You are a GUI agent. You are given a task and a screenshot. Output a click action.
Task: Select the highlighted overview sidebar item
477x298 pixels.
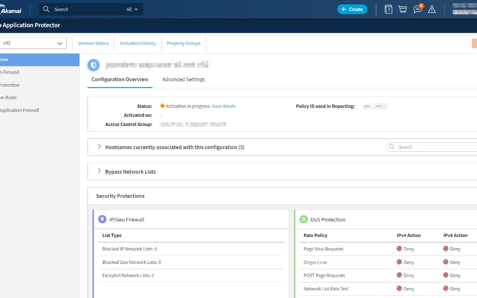point(40,60)
